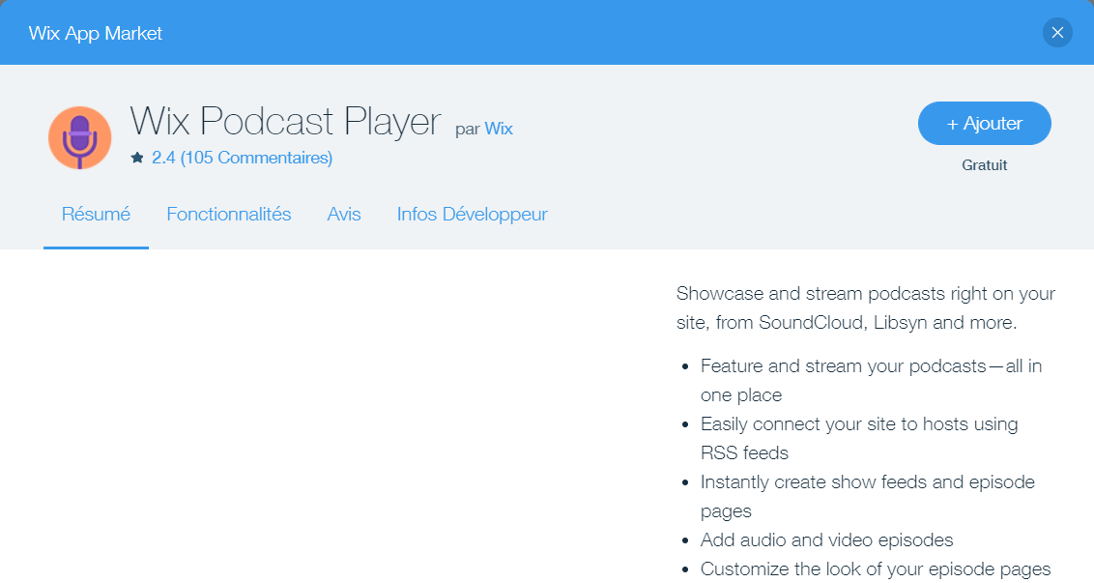Click the star rating icon

click(137, 158)
